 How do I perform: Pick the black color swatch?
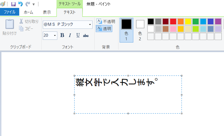pyautogui.click(x=151, y=21)
